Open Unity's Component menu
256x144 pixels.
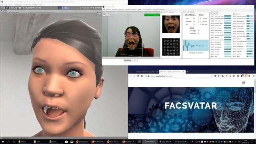[x=27, y=5]
